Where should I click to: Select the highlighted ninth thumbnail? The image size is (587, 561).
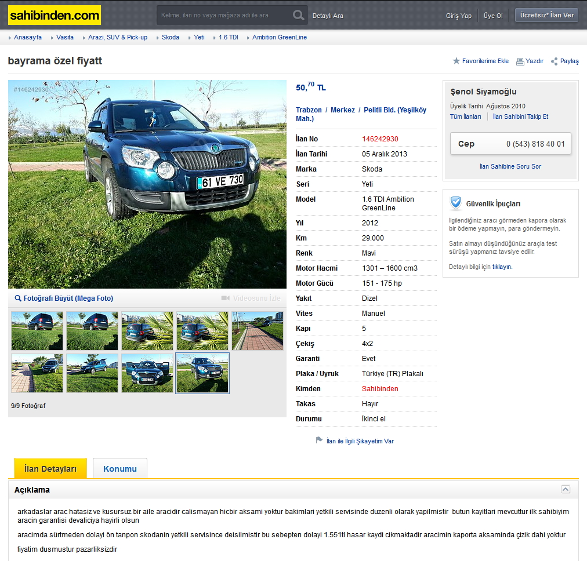pos(202,373)
